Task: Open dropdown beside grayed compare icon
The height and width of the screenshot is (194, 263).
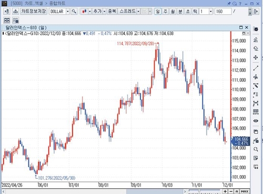Action: point(150,12)
